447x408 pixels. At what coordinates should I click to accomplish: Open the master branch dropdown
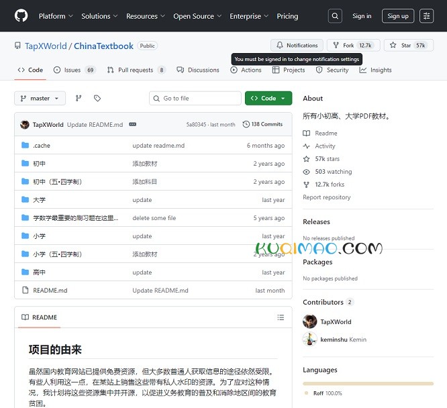point(40,99)
